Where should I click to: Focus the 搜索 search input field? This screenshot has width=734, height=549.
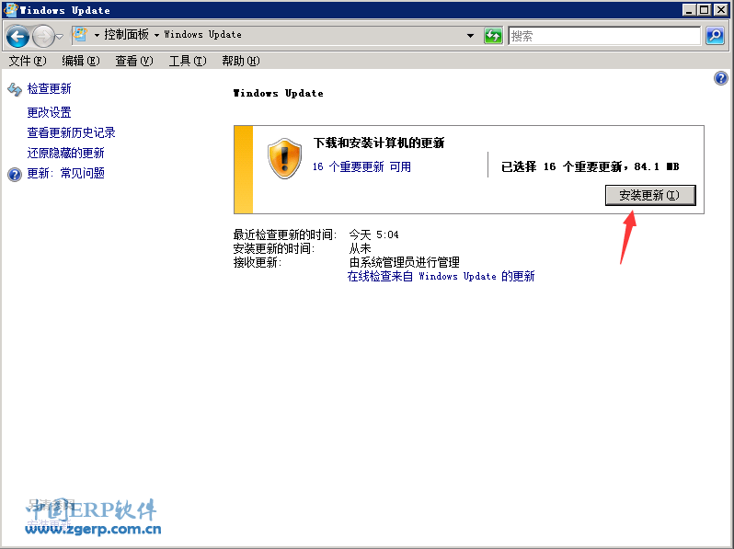coord(604,36)
